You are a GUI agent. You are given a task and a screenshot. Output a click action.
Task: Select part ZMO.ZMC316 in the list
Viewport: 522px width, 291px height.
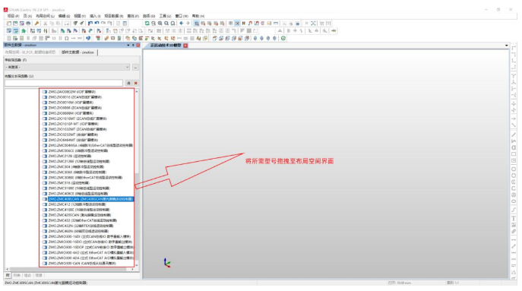[x=69, y=183]
